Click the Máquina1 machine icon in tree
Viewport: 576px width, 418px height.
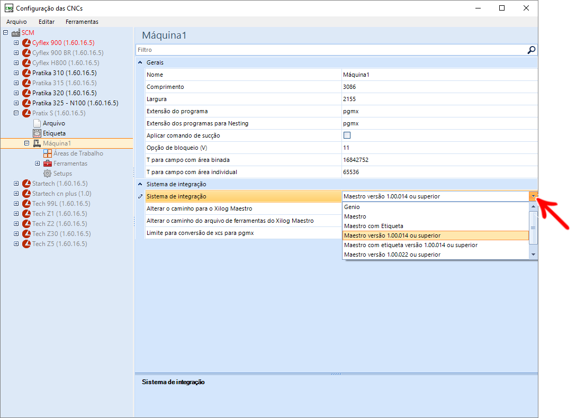[x=37, y=143]
